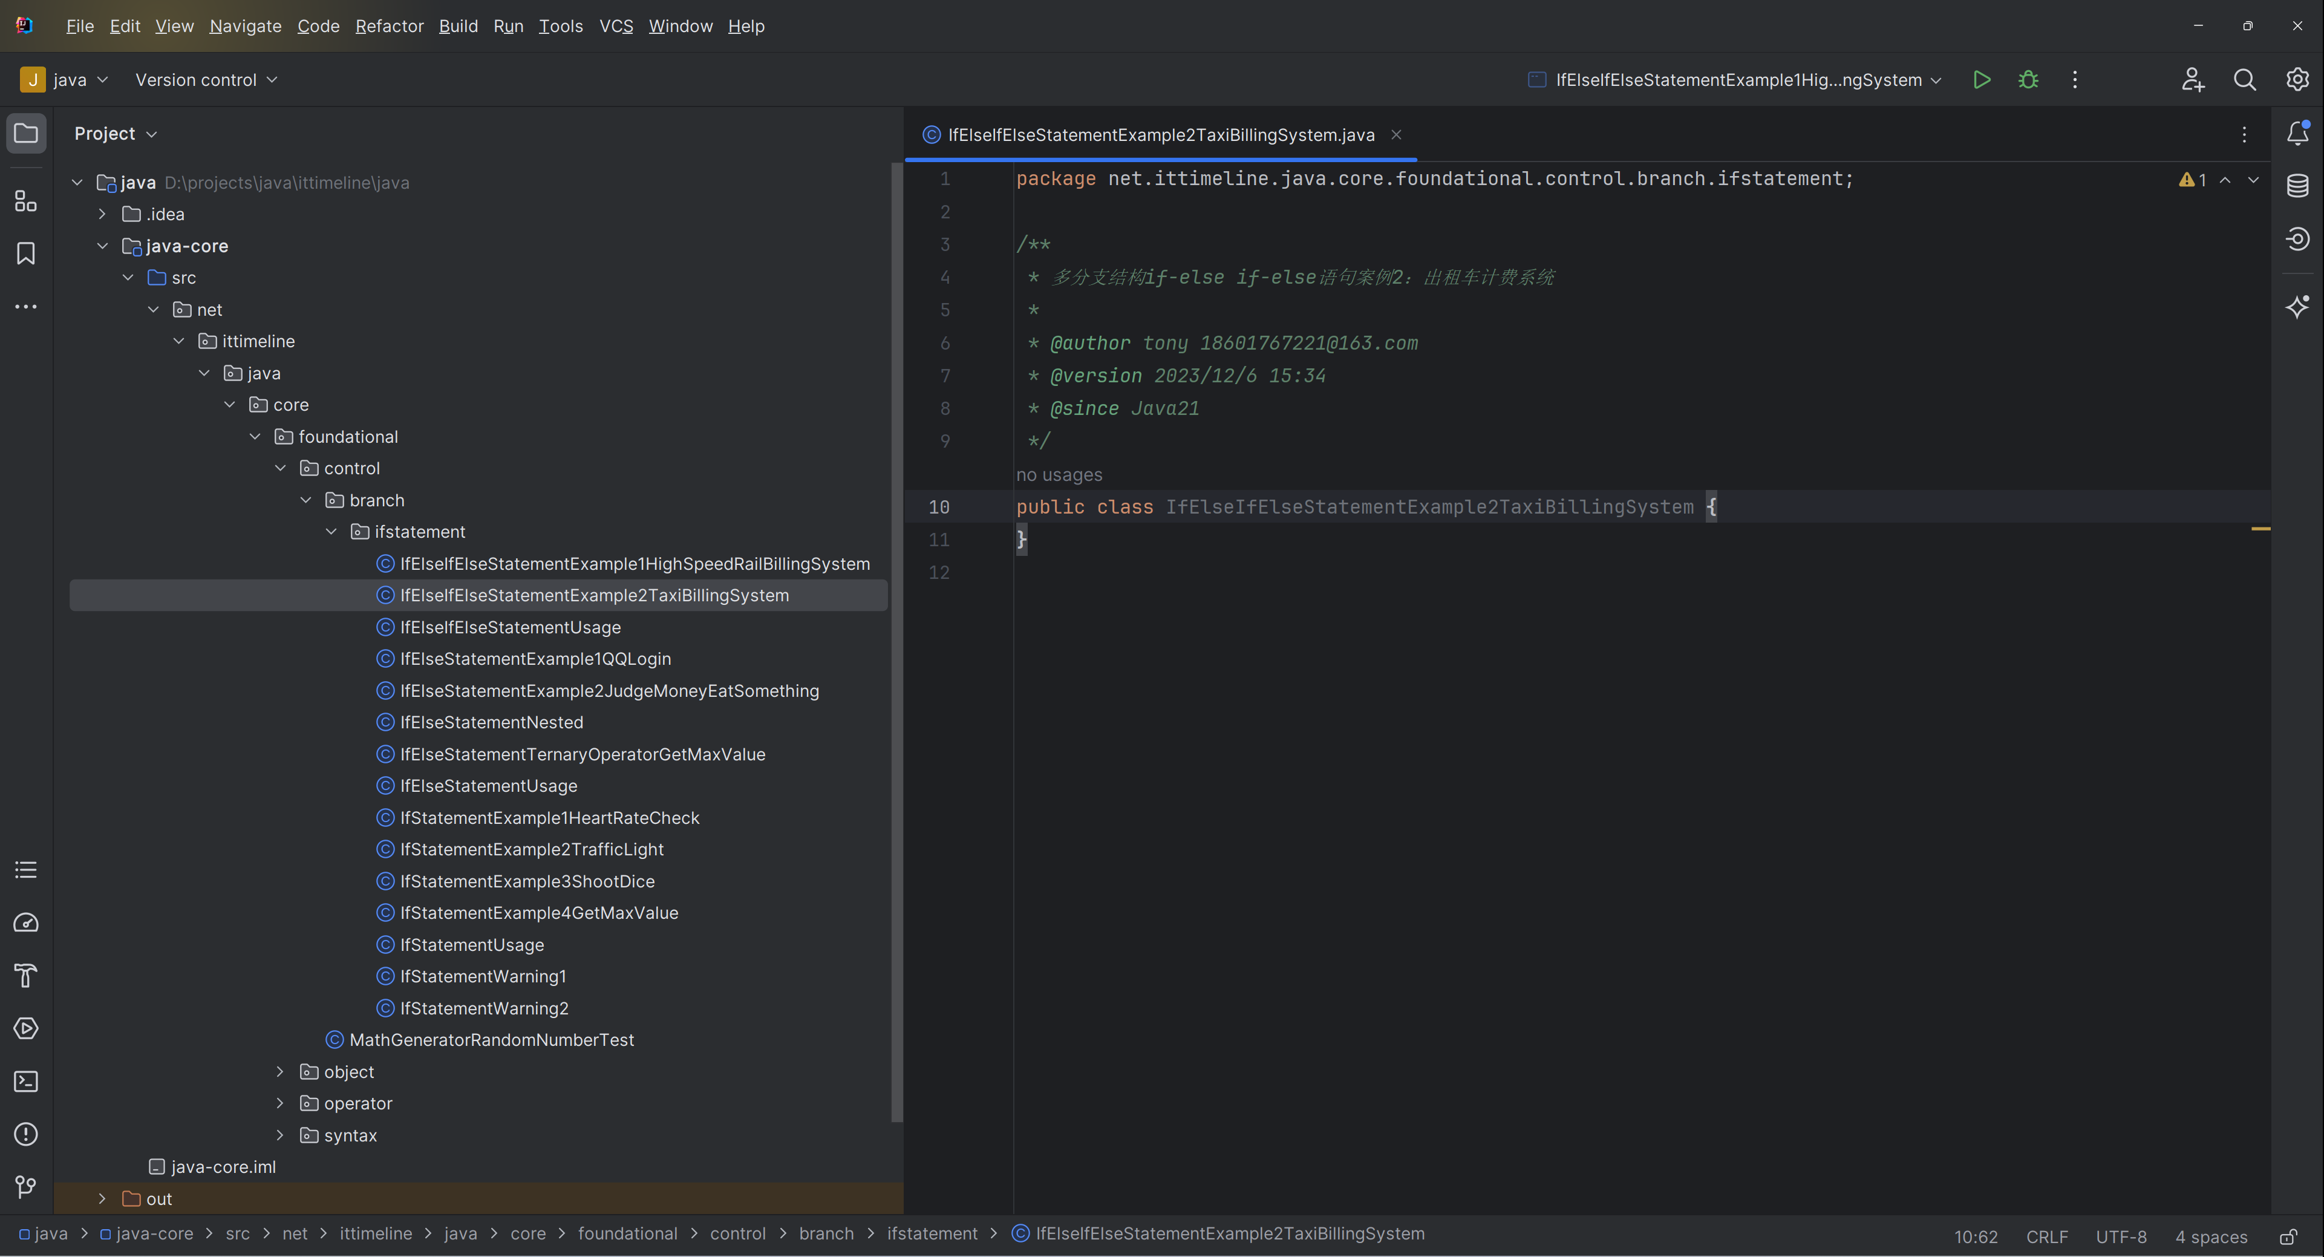The height and width of the screenshot is (1257, 2324).
Task: Open the Bookmarks tool window icon
Action: [x=26, y=253]
